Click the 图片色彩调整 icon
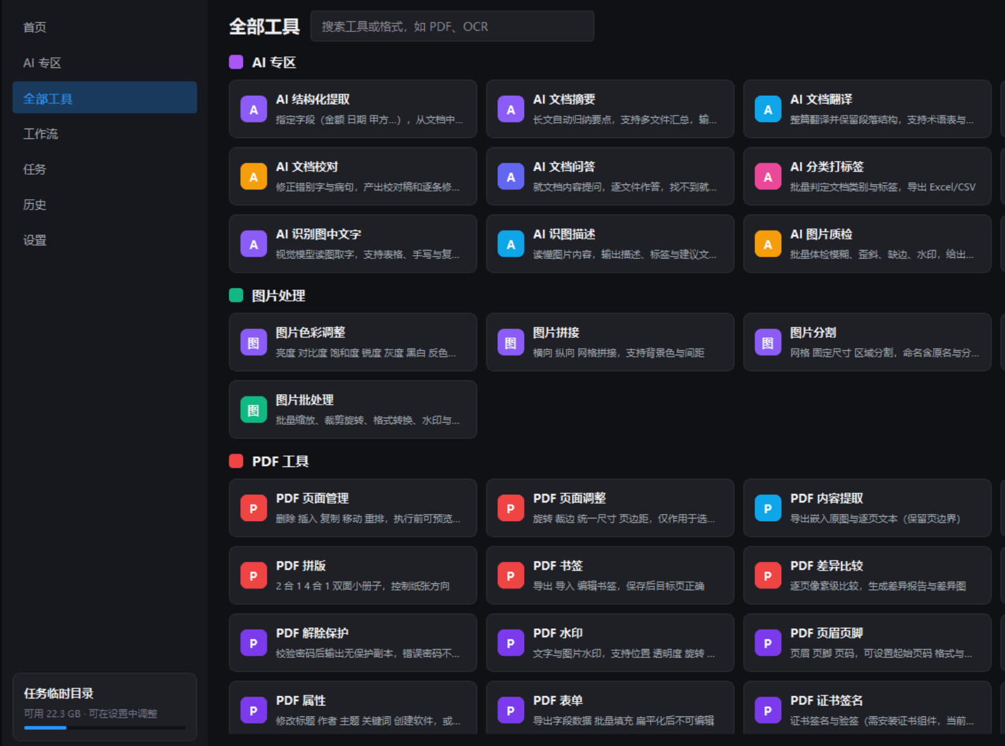 coord(253,342)
